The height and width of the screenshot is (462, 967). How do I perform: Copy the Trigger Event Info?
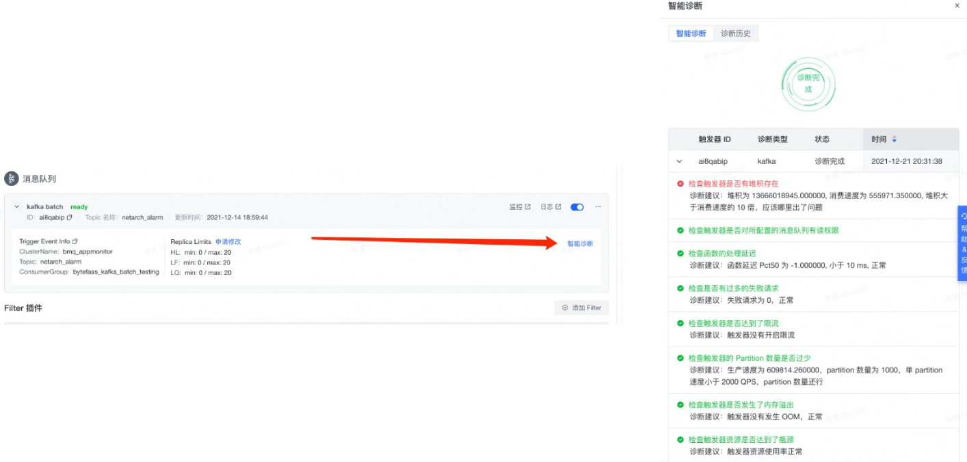coord(75,241)
